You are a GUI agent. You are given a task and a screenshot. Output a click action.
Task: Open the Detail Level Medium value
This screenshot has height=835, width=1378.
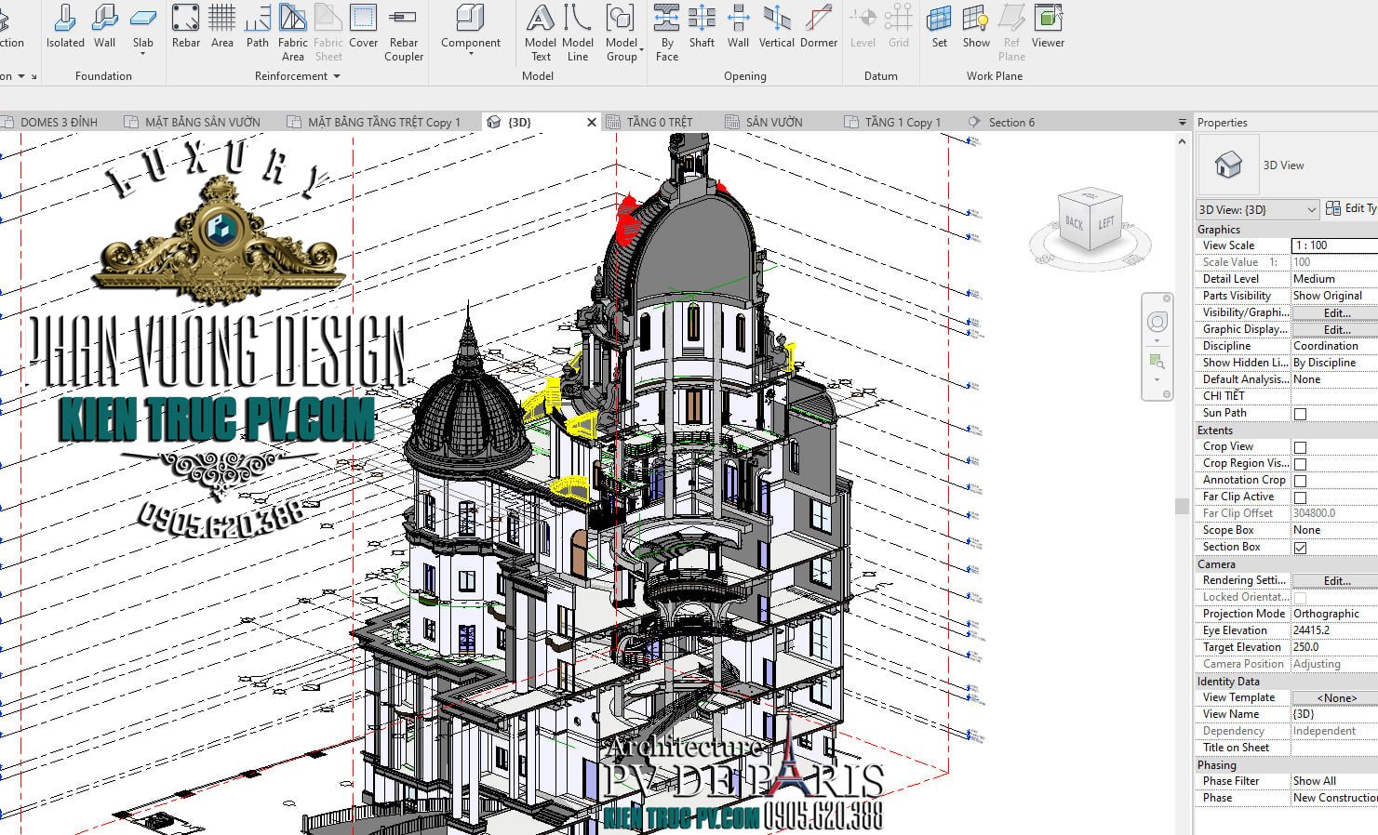pyautogui.click(x=1334, y=279)
